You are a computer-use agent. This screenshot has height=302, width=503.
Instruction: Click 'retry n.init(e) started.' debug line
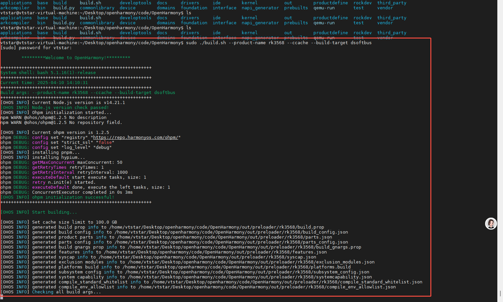[x=48, y=182]
